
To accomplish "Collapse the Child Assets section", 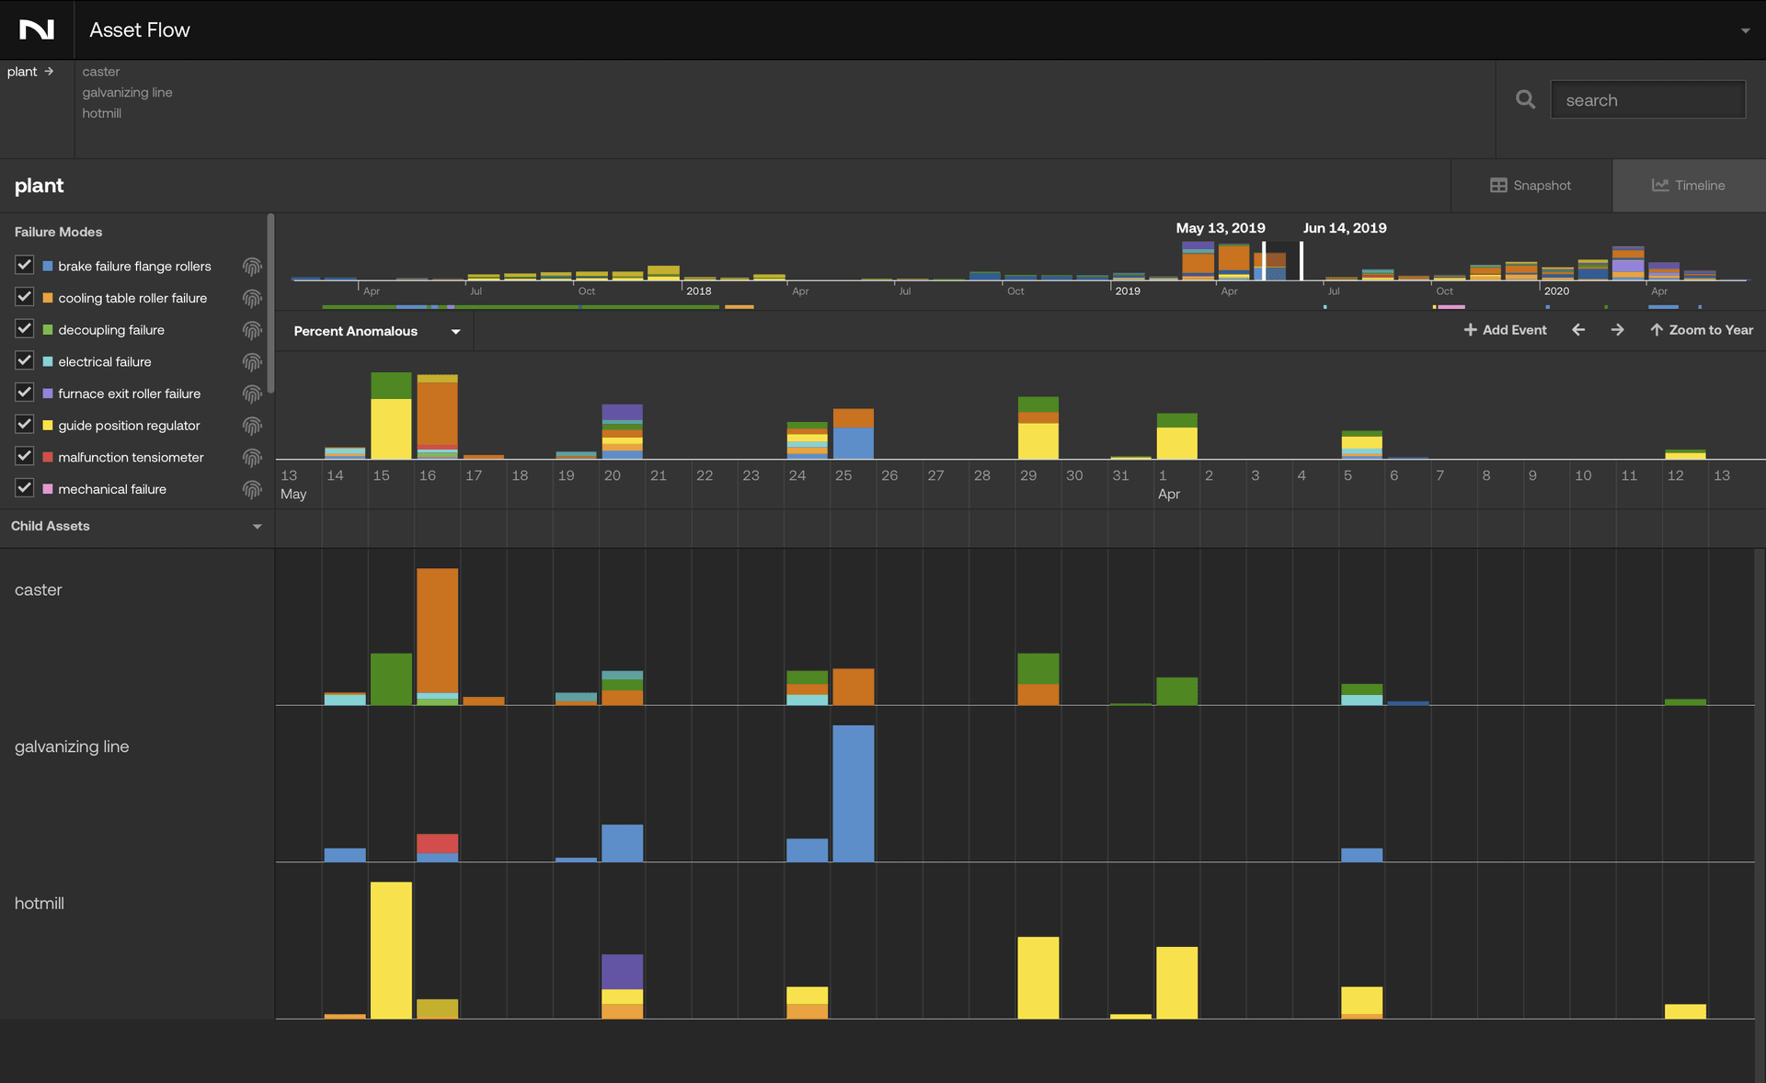I will click(257, 527).
